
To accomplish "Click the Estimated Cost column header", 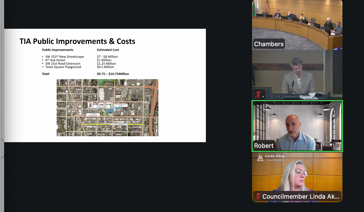I will [108, 50].
